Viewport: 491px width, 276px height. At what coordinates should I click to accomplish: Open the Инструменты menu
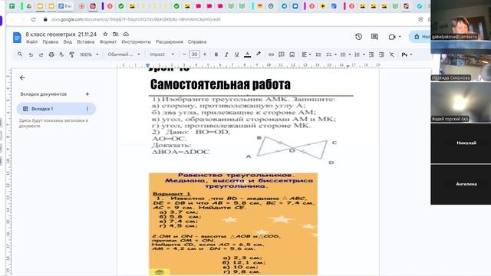click(136, 41)
